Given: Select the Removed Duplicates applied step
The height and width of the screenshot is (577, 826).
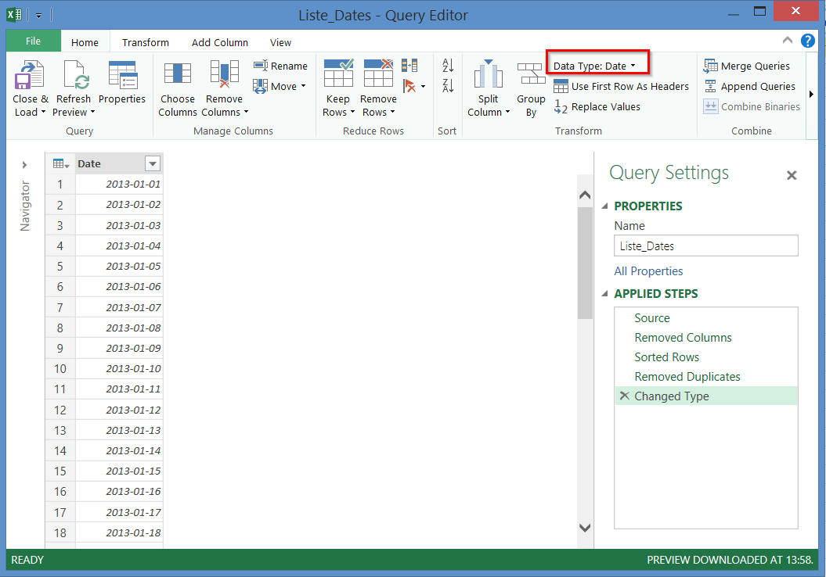Looking at the screenshot, I should (687, 377).
